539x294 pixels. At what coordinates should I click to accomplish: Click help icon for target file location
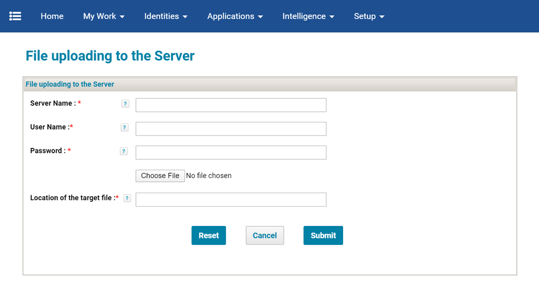point(127,199)
